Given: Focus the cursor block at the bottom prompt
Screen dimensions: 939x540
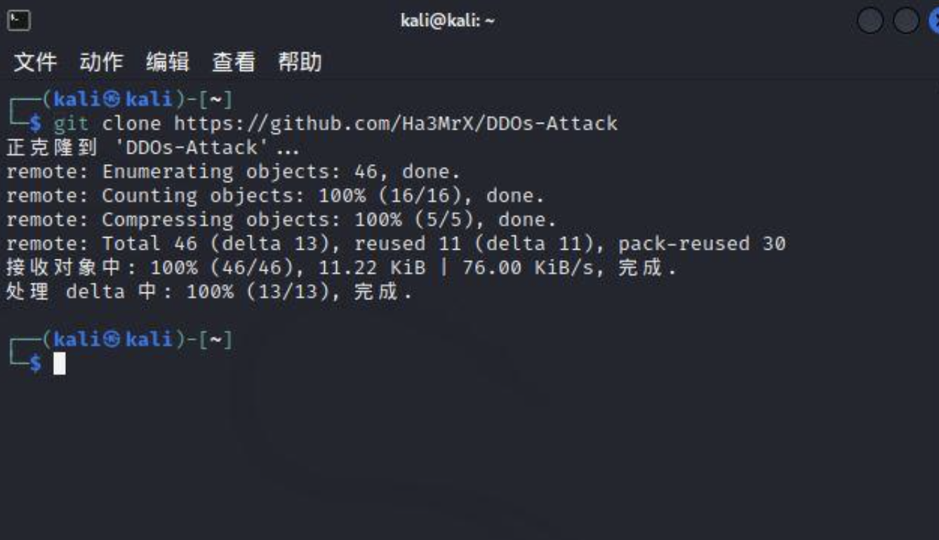Looking at the screenshot, I should click(60, 363).
